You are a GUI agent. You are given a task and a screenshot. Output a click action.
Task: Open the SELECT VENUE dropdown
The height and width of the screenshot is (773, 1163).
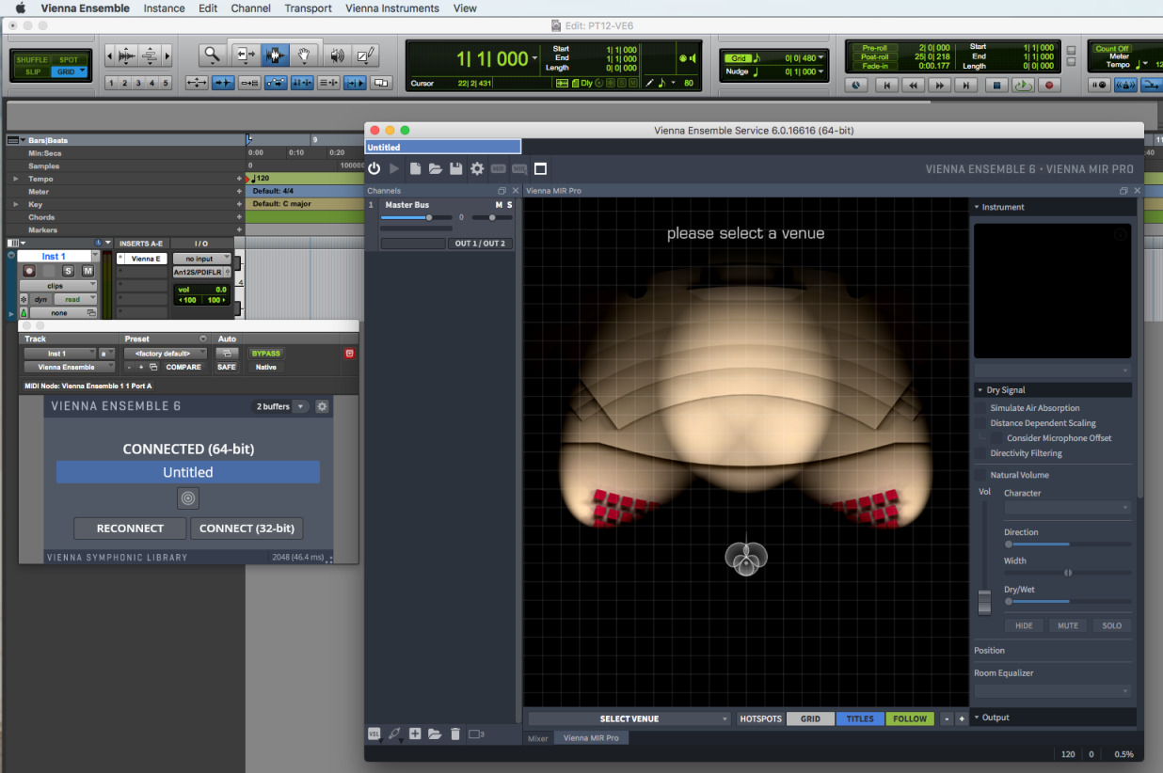coord(629,718)
